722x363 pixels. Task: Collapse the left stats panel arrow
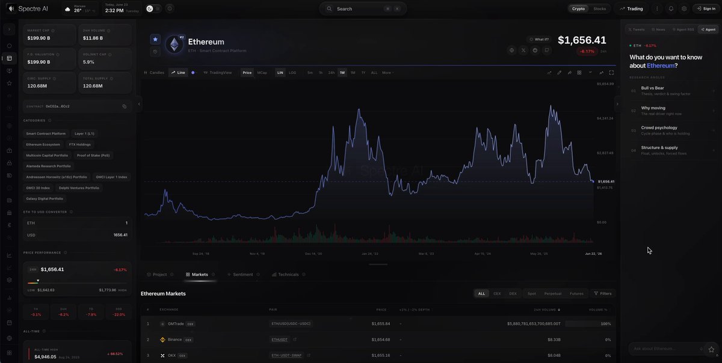click(139, 104)
